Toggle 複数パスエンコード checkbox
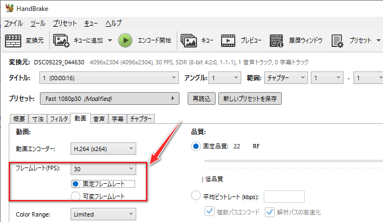 (210, 211)
